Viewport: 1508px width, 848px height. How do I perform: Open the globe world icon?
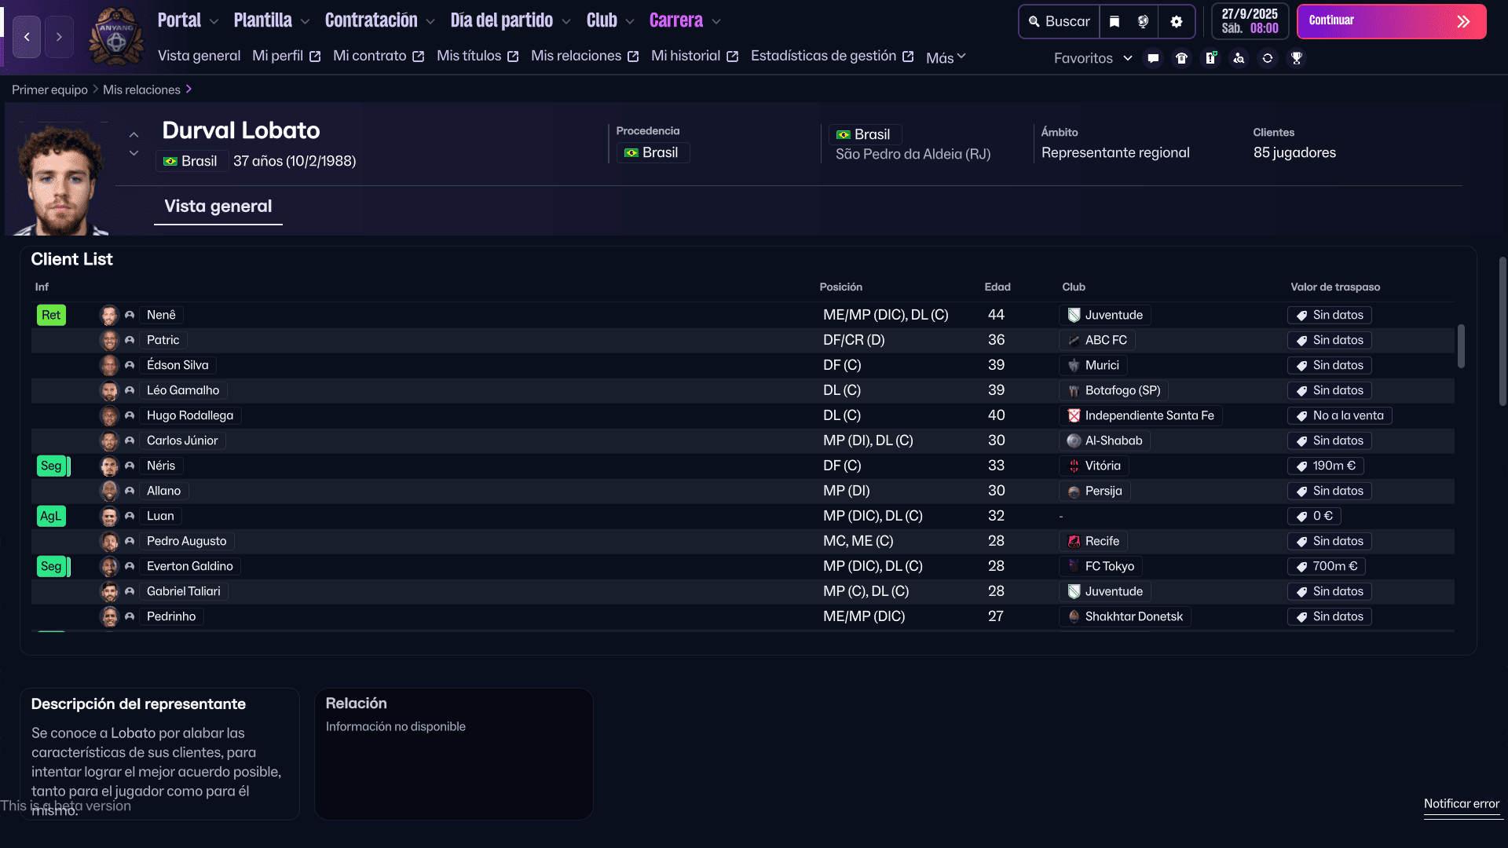coord(1144,22)
